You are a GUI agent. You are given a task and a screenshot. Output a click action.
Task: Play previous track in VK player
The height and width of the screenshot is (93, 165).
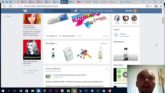point(81,11)
